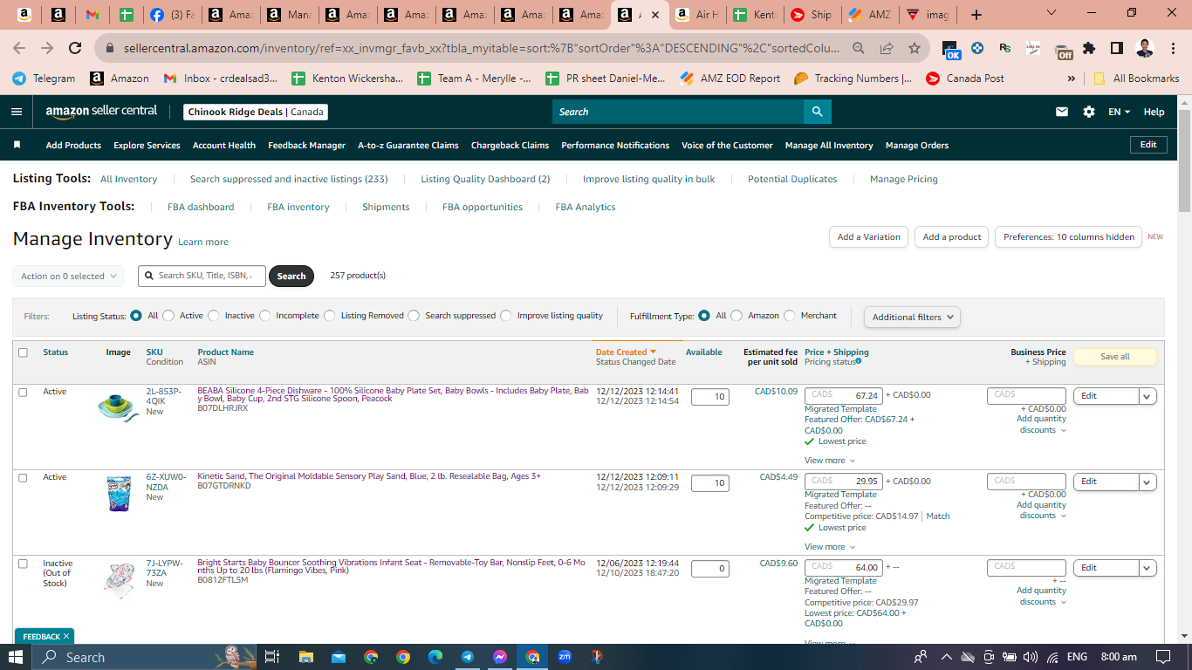
Task: Click the share page icon in address bar
Action: [x=887, y=48]
